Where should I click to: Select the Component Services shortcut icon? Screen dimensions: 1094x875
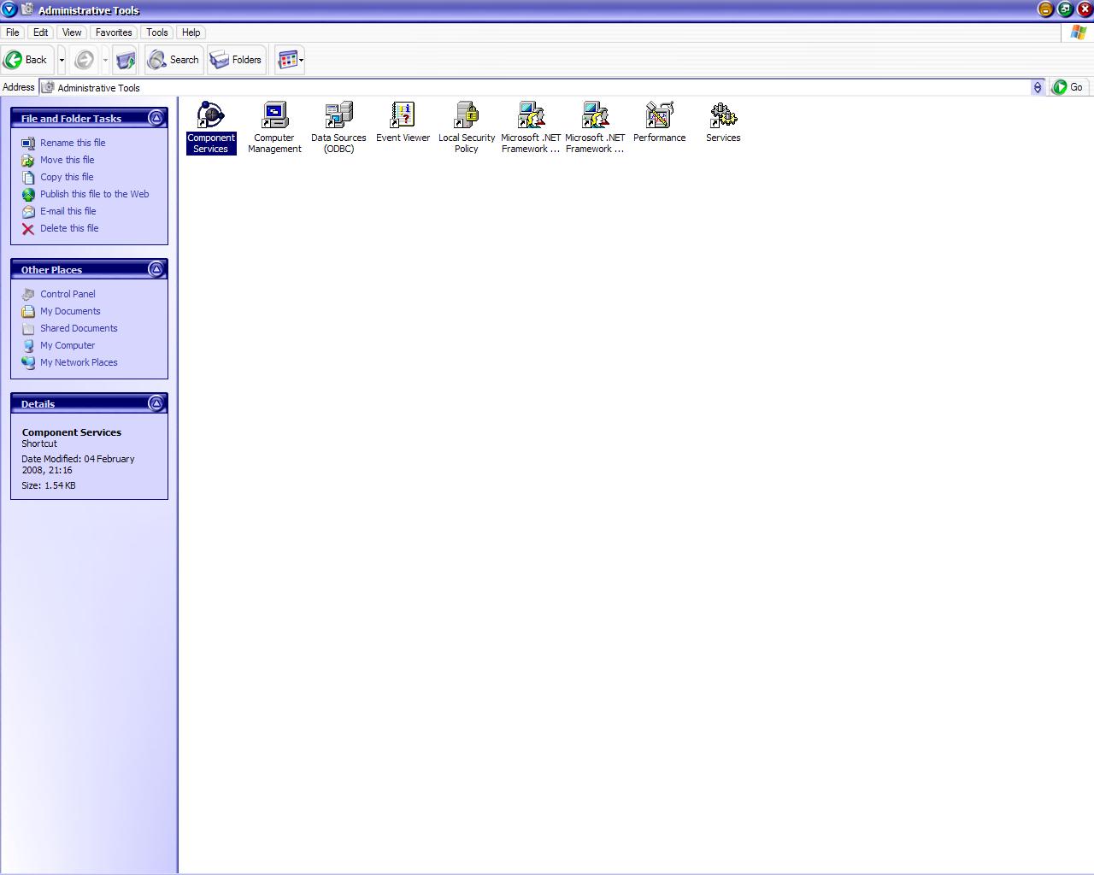pos(210,115)
